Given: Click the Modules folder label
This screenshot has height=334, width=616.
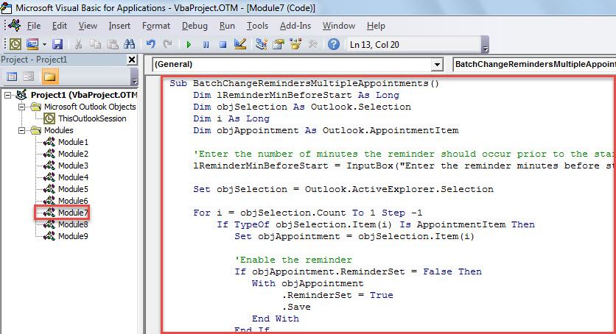Looking at the screenshot, I should pos(58,130).
